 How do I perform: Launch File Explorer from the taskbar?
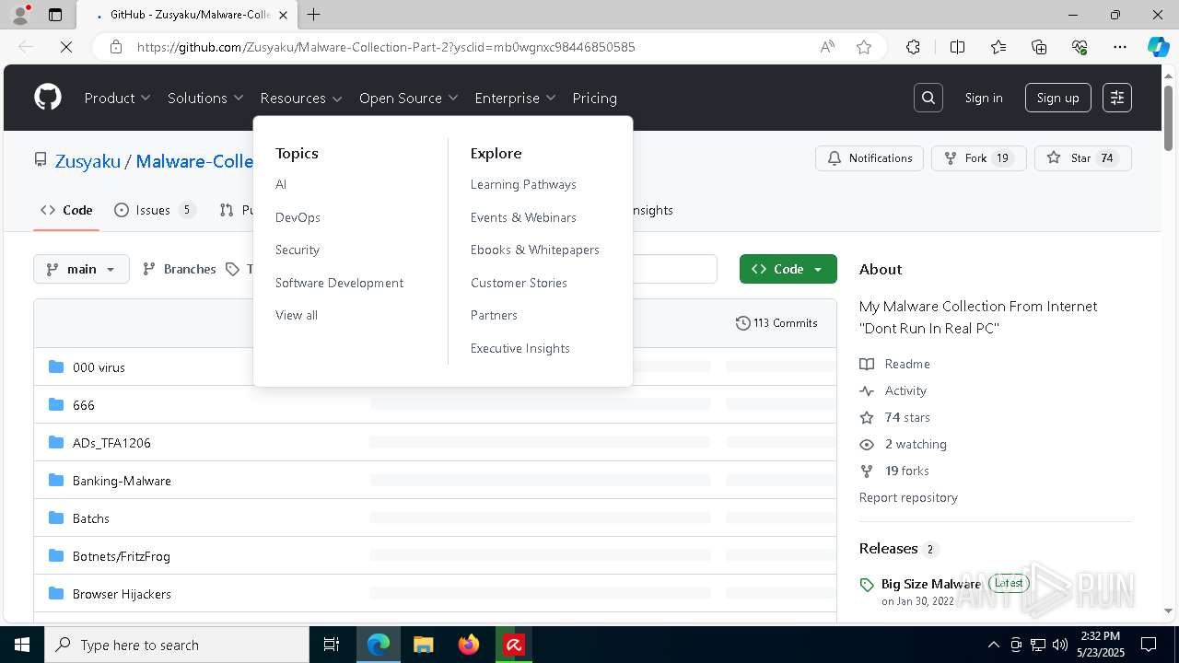pos(423,645)
